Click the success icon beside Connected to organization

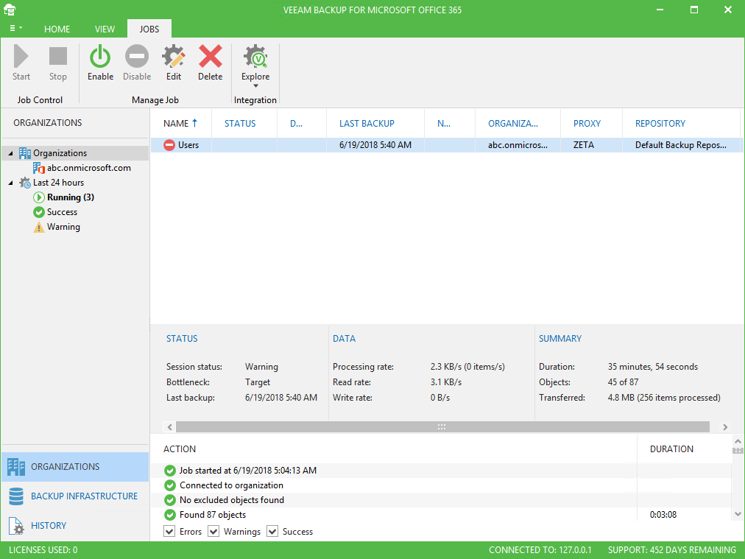[169, 485]
